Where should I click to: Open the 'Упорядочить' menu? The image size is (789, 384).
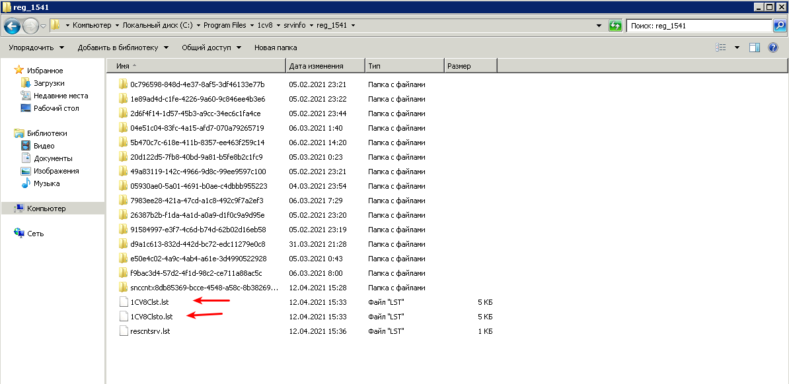[36, 48]
